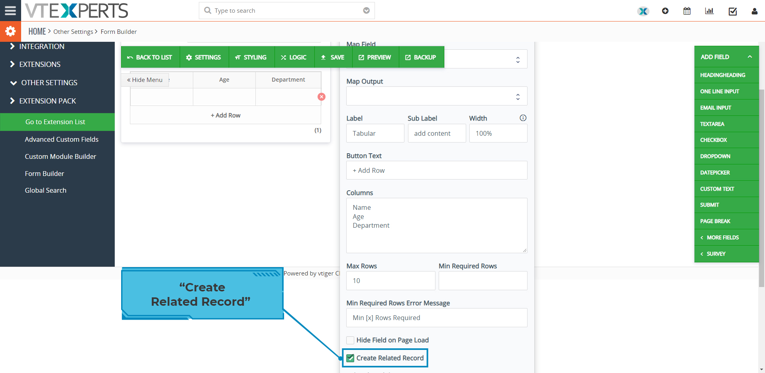Viewport: 765px width, 373px height.
Task: Click Form Builder breadcrumb
Action: point(119,32)
